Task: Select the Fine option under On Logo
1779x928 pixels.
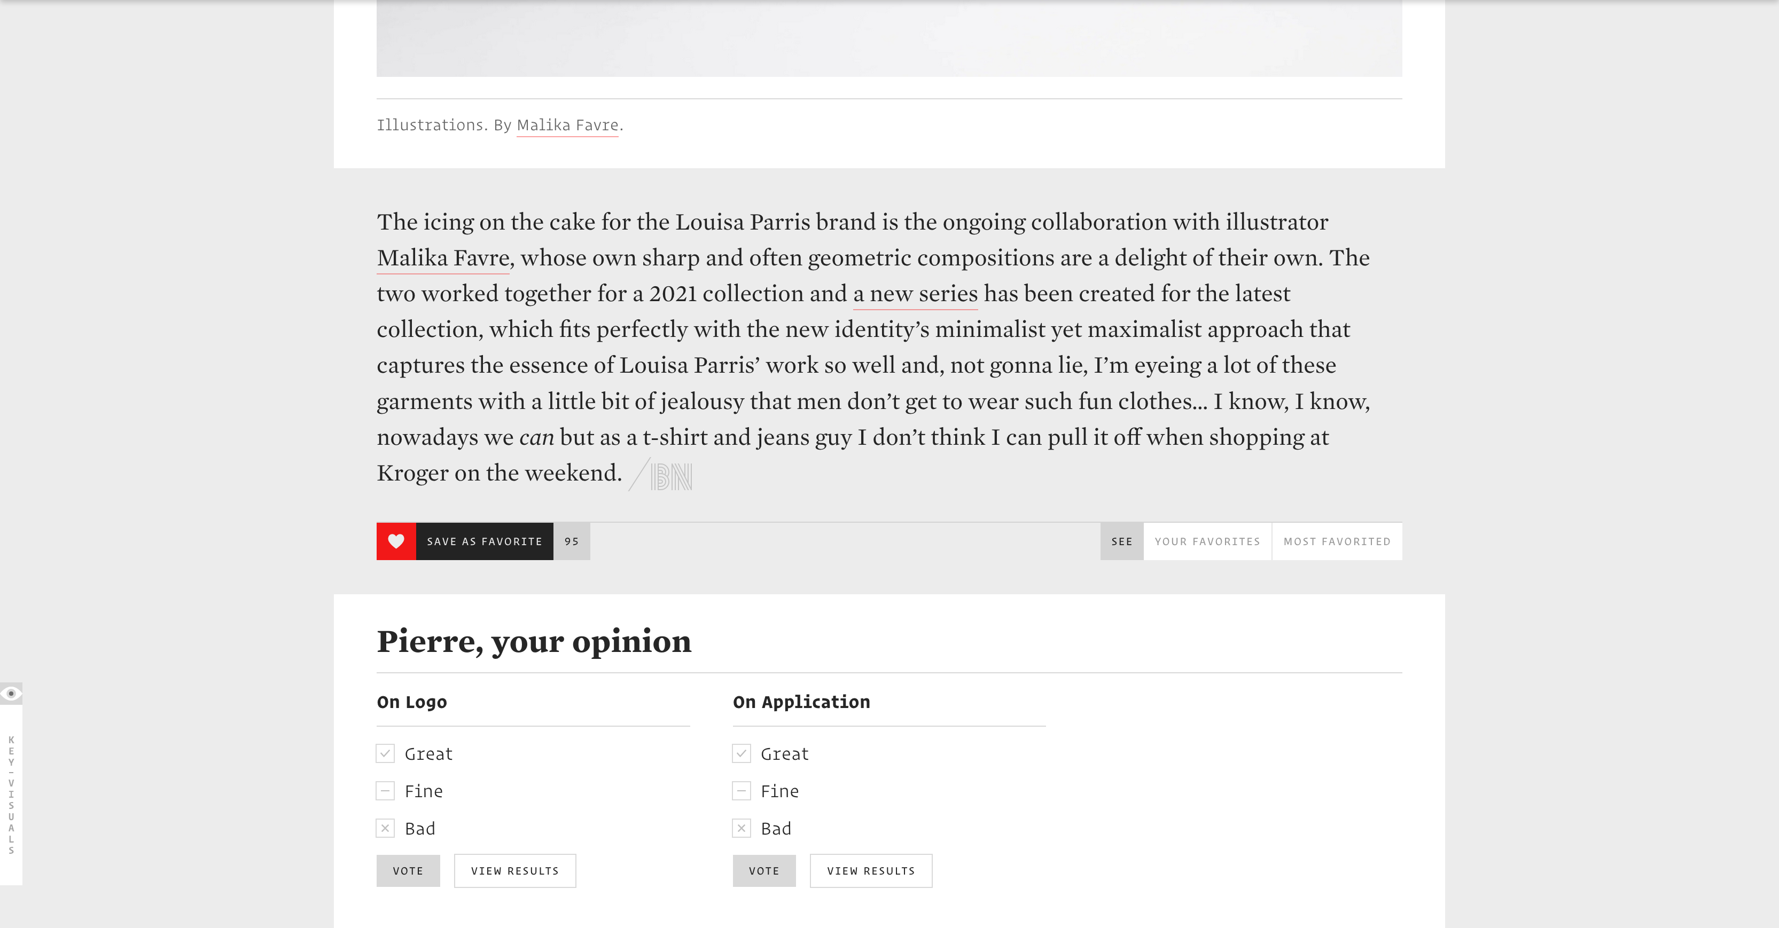Action: coord(385,791)
